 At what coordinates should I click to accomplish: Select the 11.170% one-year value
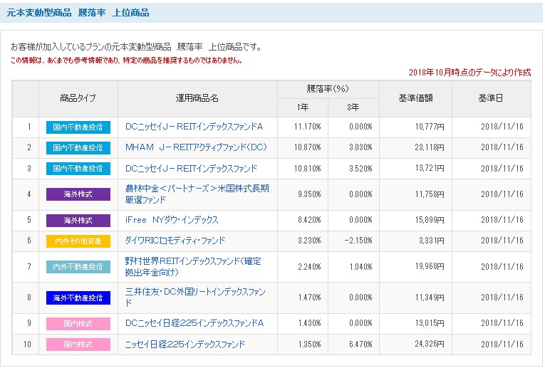coord(308,127)
